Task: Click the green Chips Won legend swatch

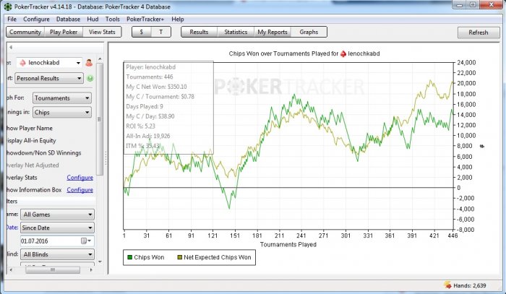Action: 129,257
